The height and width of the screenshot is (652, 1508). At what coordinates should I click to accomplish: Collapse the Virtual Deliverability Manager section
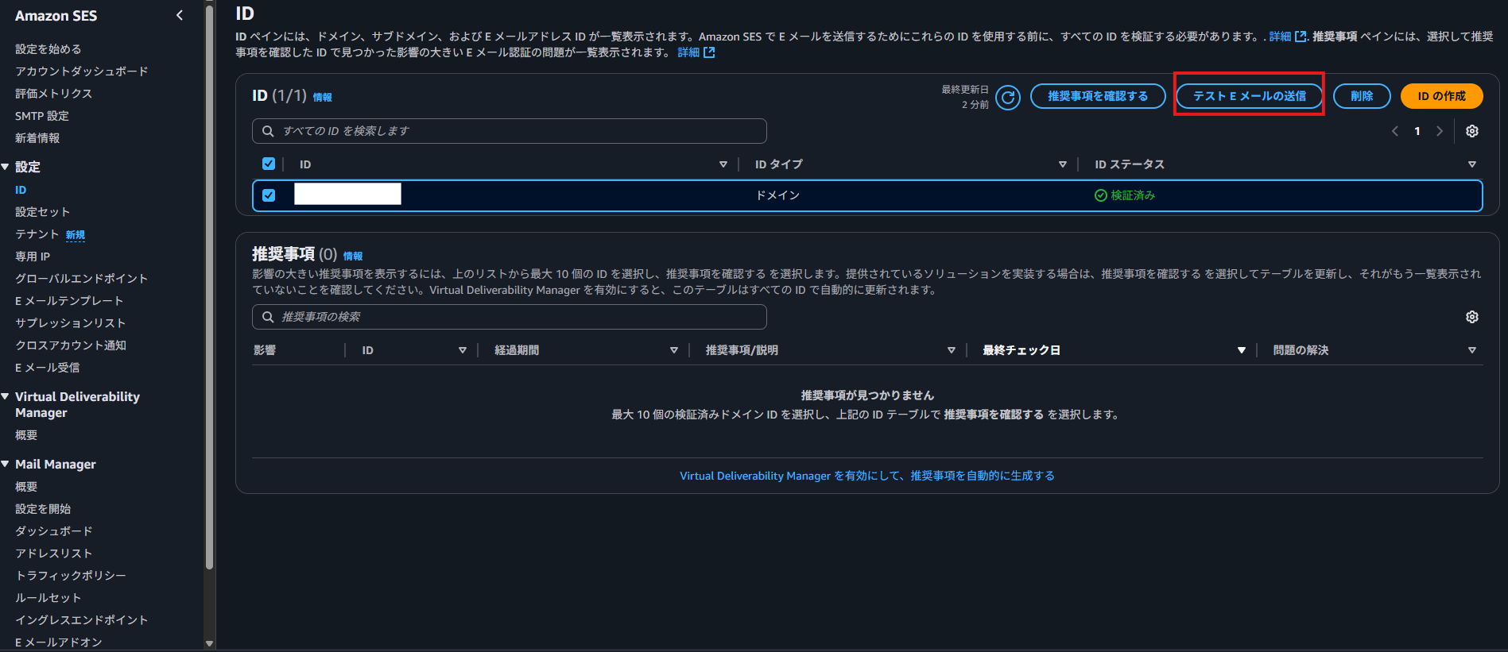coord(6,396)
